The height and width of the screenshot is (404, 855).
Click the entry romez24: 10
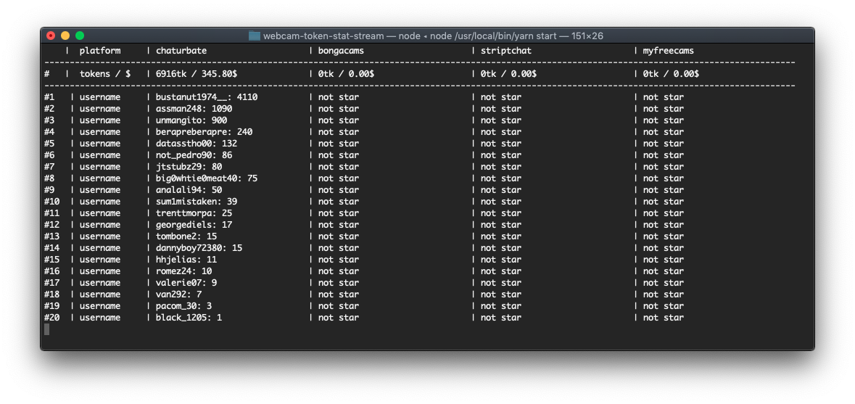(x=183, y=271)
